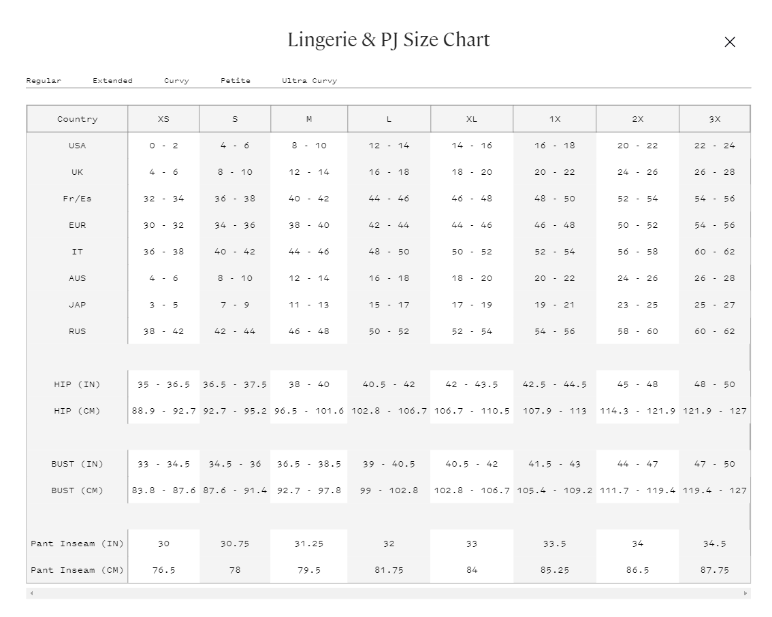Click the Country header cell

click(x=78, y=119)
